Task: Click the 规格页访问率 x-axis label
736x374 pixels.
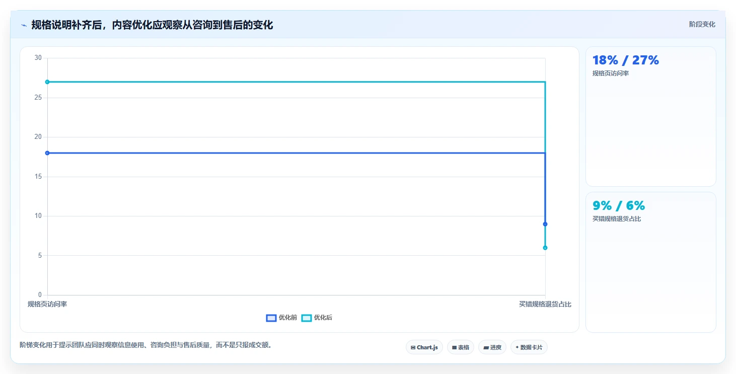Action: [47, 304]
